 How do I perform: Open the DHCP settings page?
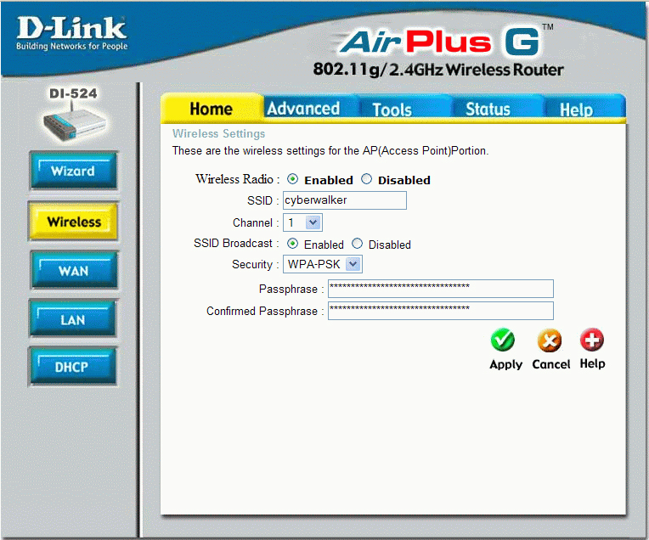[x=73, y=367]
